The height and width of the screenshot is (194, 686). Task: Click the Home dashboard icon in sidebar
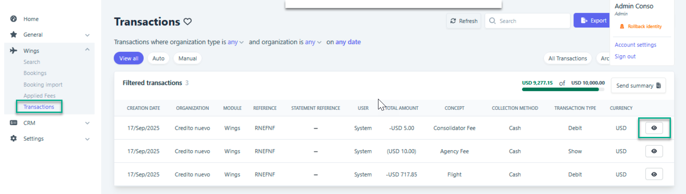(x=13, y=19)
